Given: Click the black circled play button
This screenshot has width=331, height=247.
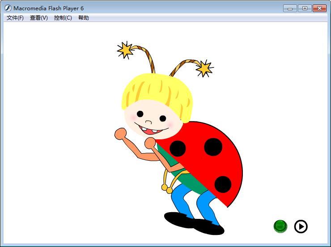Looking at the screenshot, I should [x=301, y=226].
